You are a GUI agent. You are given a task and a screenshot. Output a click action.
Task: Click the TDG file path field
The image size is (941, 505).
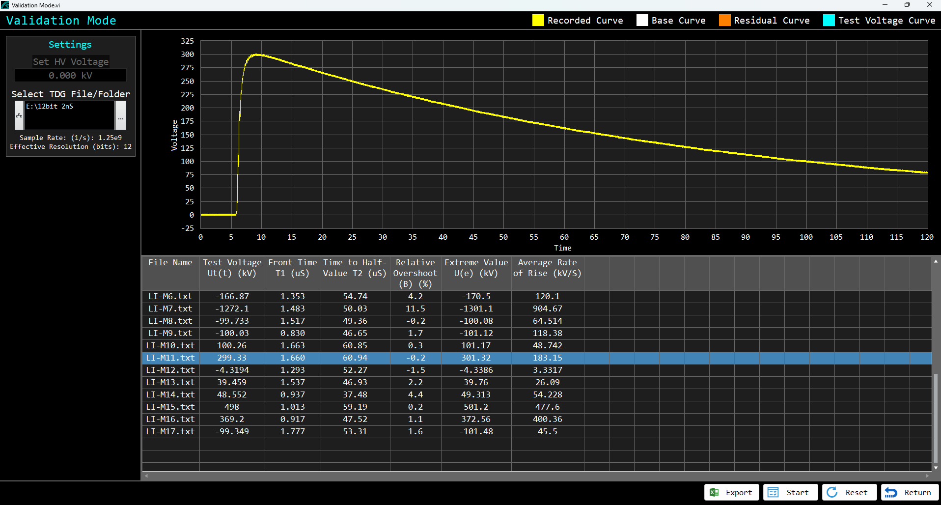tap(69, 115)
